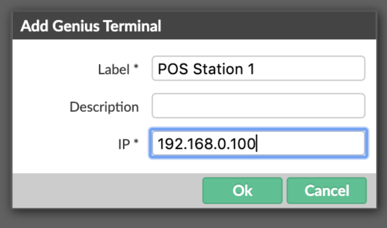Click white dialog body left of Description
The height and width of the screenshot is (228, 387).
[40, 107]
